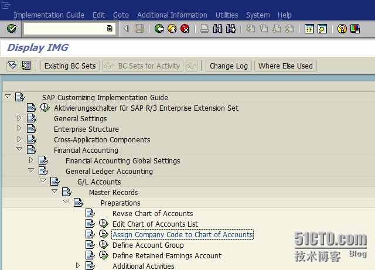The height and width of the screenshot is (270, 375).
Task: Click the Next Page icon
Action: pyautogui.click(x=277, y=29)
